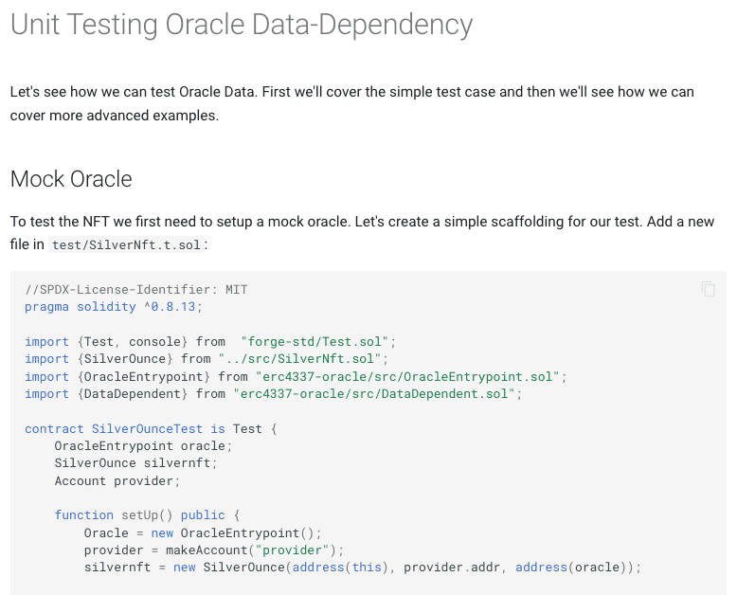Screen dimensions: 737x595
Task: Click the "Account provider;" declaration line
Action: pos(117,480)
